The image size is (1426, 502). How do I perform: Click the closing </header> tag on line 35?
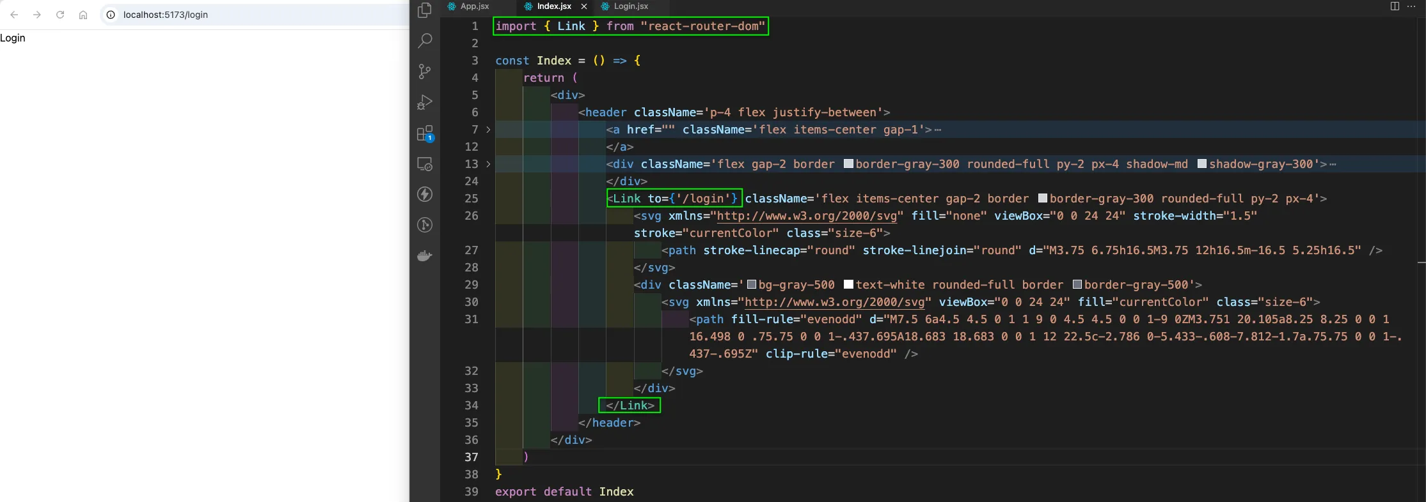pos(610,423)
